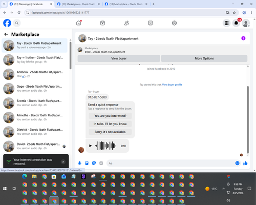Reload the page
The image size is (256, 205).
pos(19,12)
